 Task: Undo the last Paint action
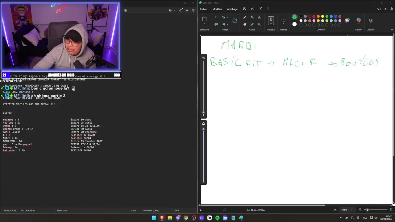[261, 9]
